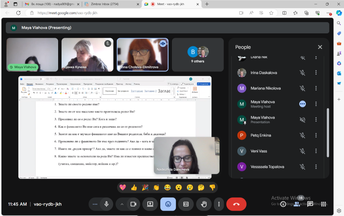Send the thumbs up emoji reaction

coord(134,187)
